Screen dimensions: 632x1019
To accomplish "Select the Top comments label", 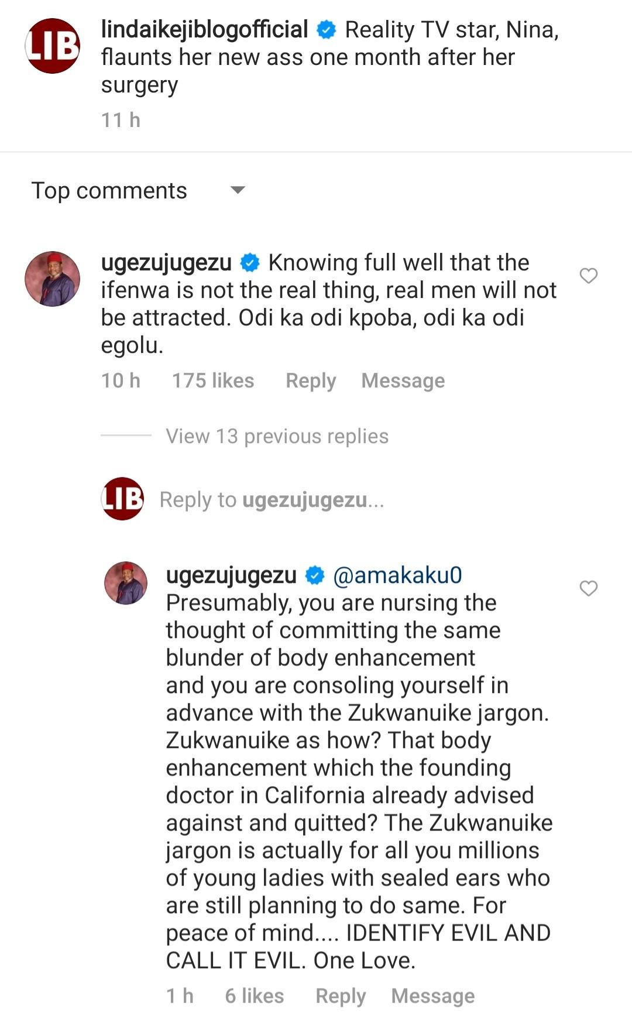I will click(x=109, y=190).
